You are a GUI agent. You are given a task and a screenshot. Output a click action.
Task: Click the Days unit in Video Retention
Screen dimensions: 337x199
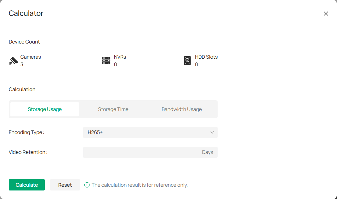click(x=207, y=152)
